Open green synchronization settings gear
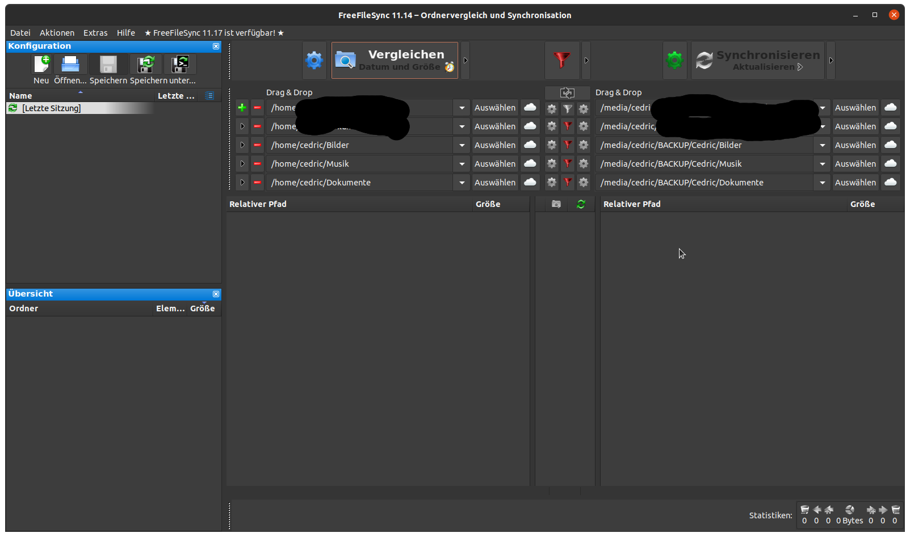Viewport: 910px width, 537px height. coord(674,60)
